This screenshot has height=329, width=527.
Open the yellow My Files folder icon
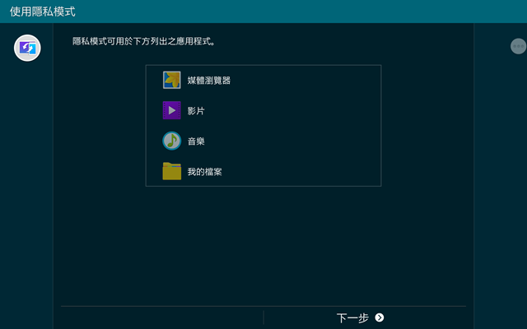pos(172,171)
